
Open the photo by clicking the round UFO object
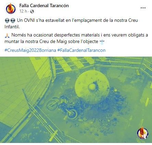click(x=92, y=88)
